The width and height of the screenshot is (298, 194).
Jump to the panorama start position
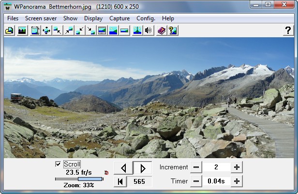[120, 182]
